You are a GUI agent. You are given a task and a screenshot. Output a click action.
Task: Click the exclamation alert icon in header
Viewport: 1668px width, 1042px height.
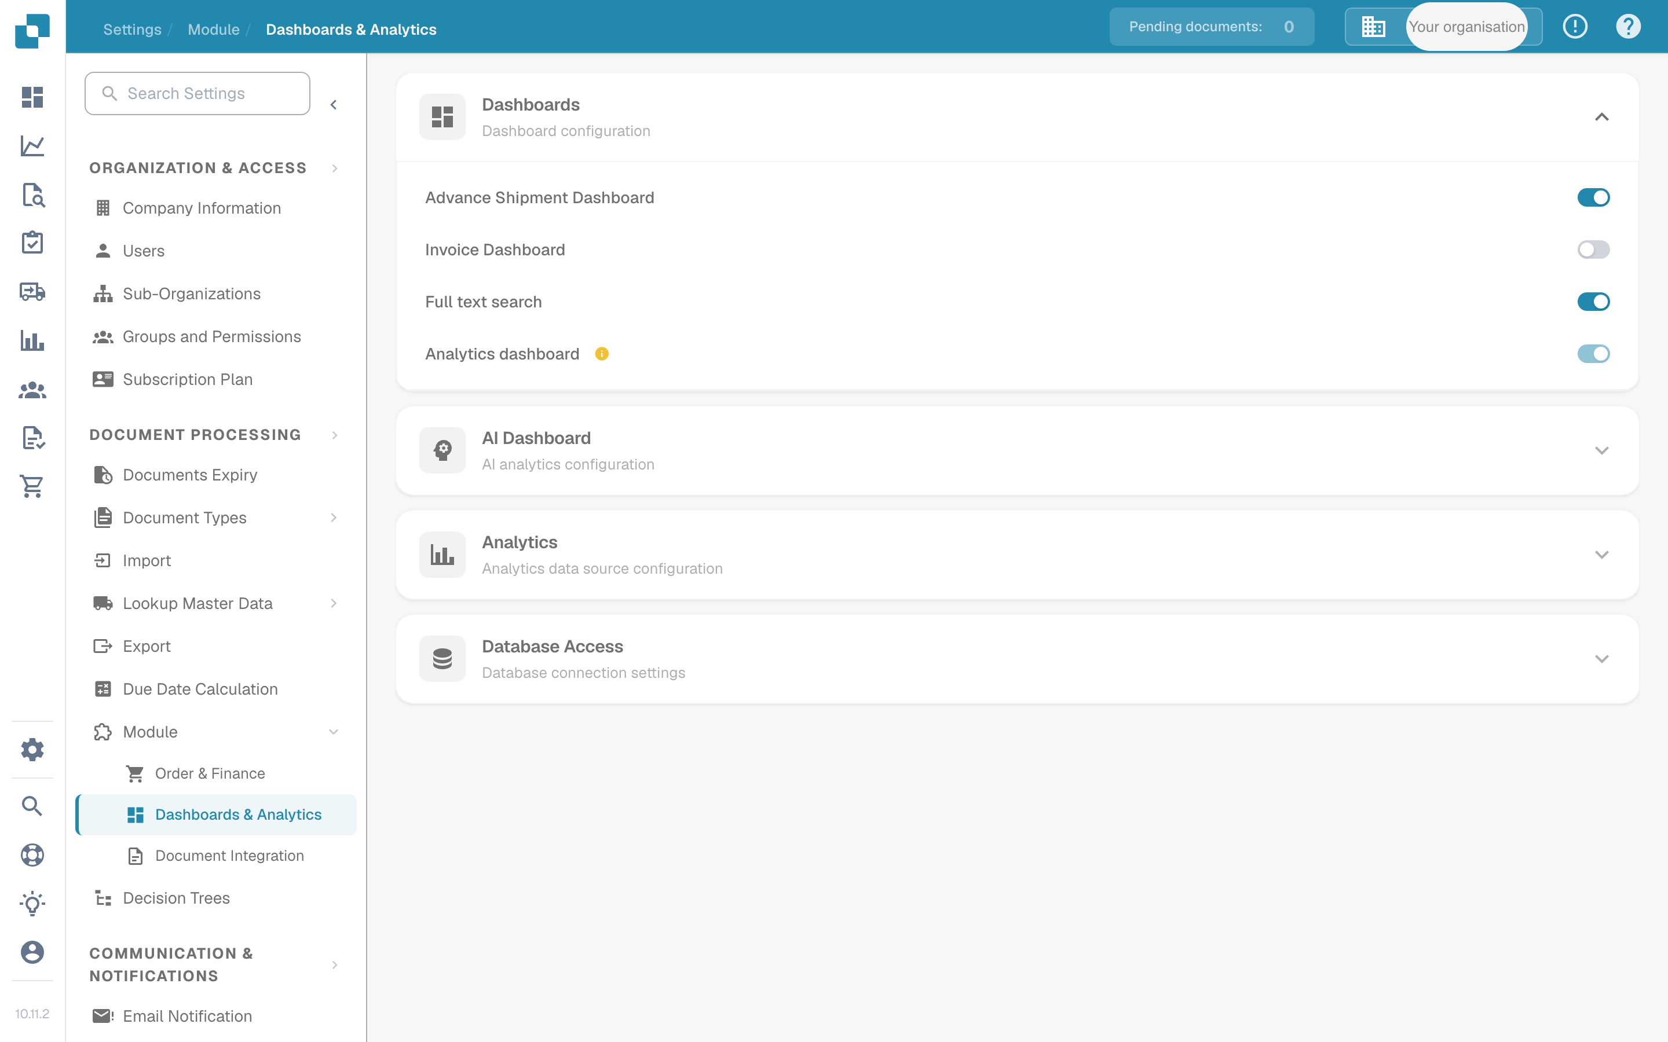[1575, 27]
